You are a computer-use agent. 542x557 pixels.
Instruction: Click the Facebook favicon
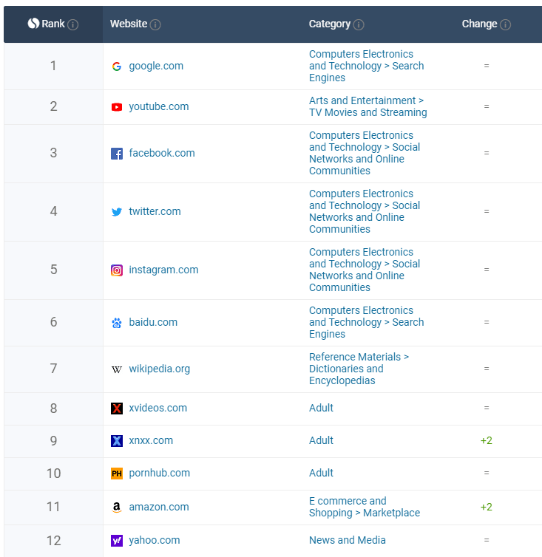pyautogui.click(x=117, y=154)
